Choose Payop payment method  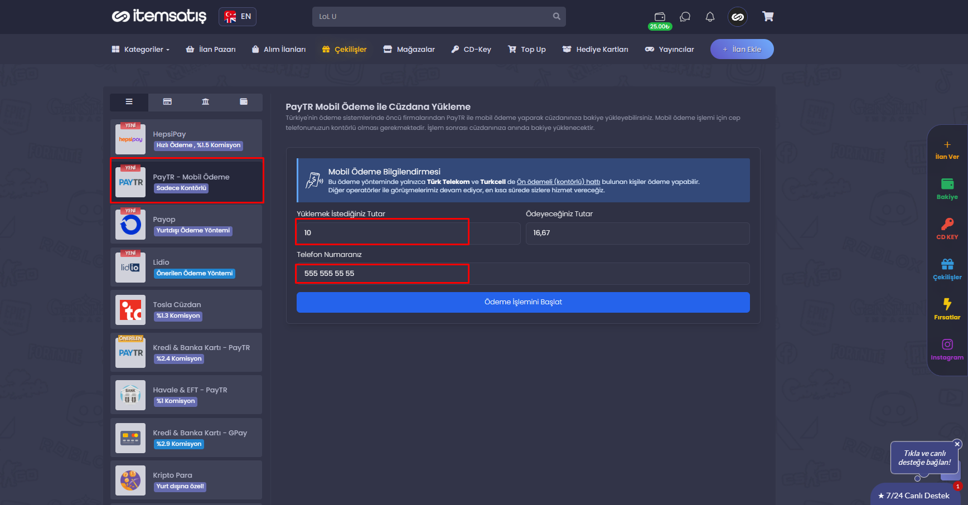186,224
